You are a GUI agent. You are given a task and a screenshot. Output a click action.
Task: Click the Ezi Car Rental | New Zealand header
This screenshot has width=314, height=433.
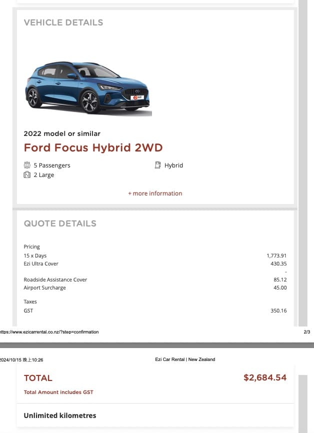pyautogui.click(x=185, y=359)
